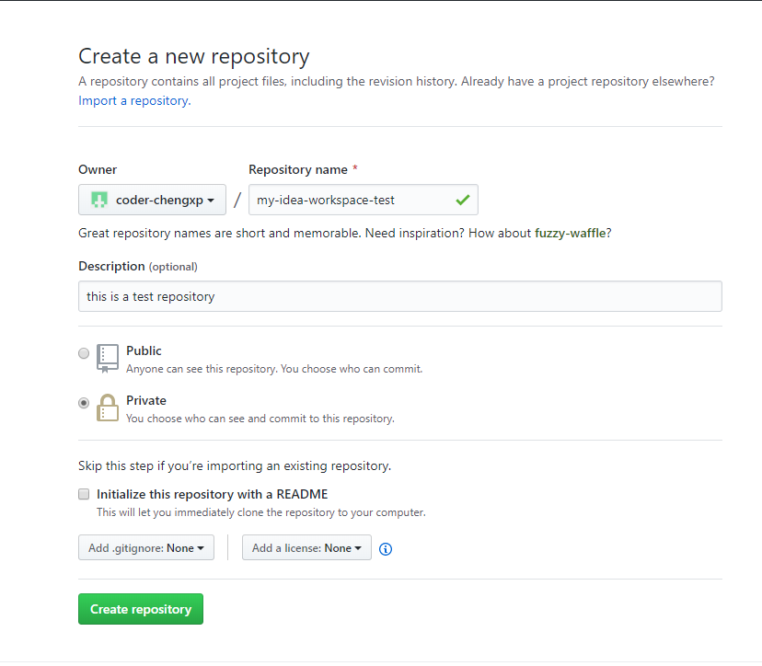
Task: Click the Private option label
Action: coord(146,400)
